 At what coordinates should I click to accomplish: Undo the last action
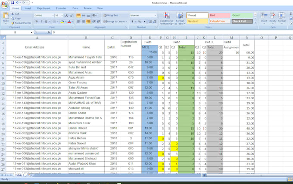pyautogui.click(x=17, y=3)
